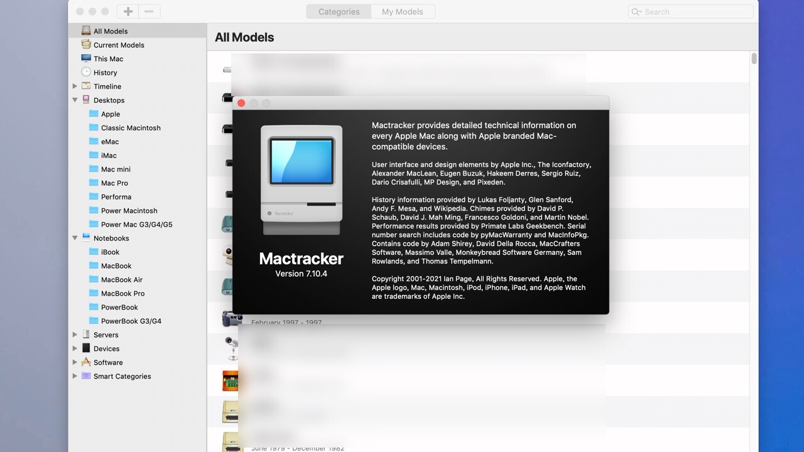The width and height of the screenshot is (804, 452).
Task: Click the This Mac monitor icon
Action: click(86, 58)
